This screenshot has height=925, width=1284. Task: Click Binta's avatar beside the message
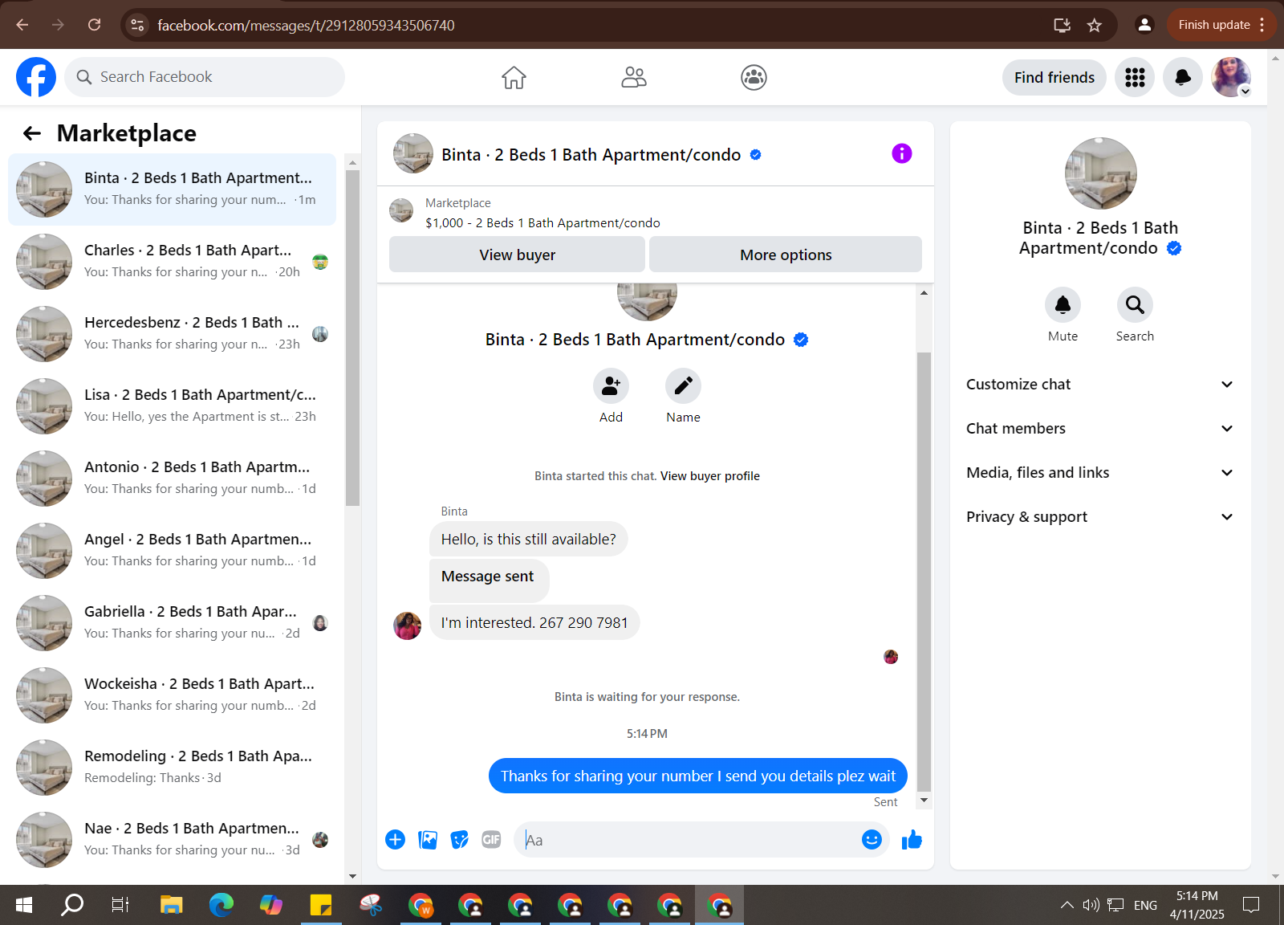click(407, 625)
